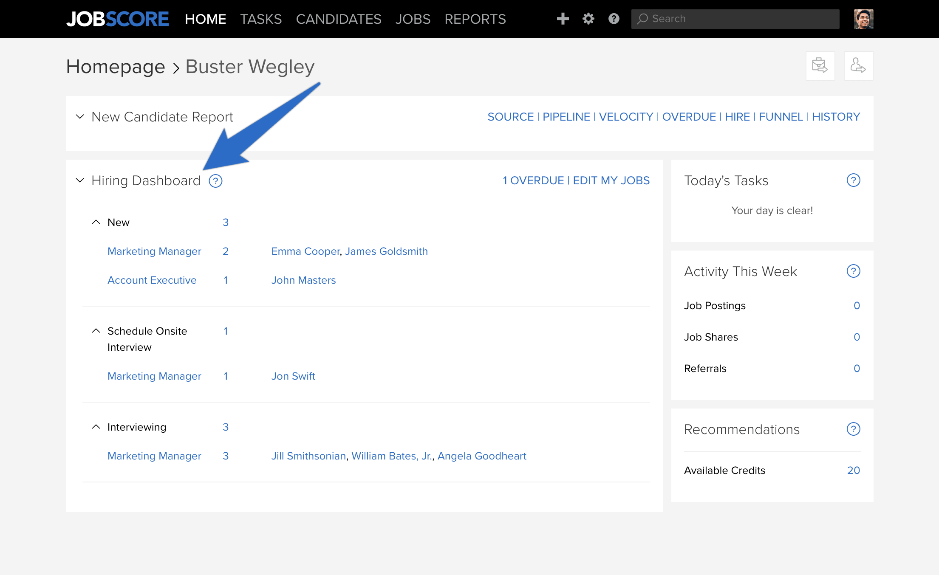This screenshot has width=939, height=575.
Task: Collapse the Hiring Dashboard section
Action: tap(80, 180)
